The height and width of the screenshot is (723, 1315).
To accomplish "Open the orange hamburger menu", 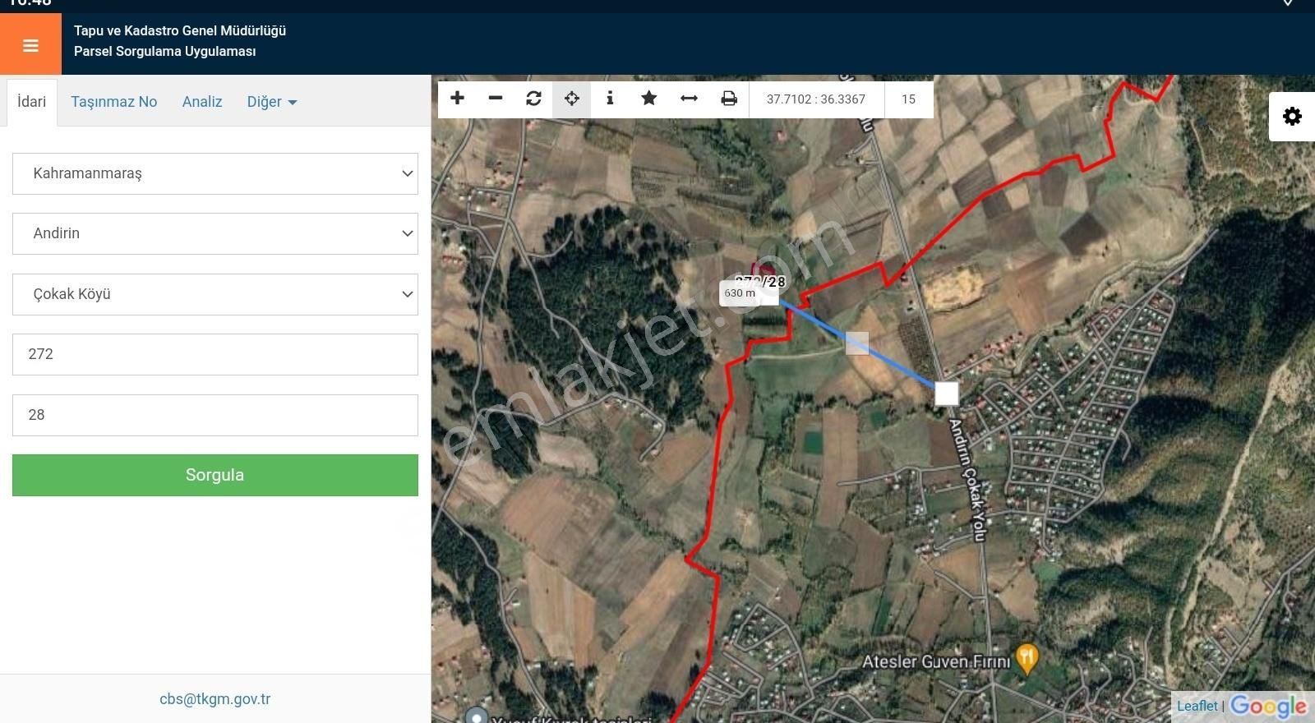I will 30,45.
